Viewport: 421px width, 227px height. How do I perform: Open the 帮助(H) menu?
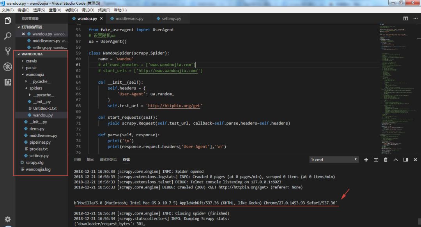click(x=120, y=10)
